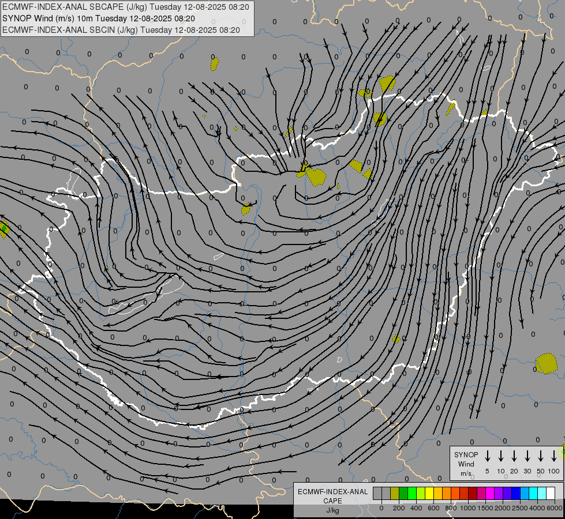
Task: Click the 'm/s' unit in wind legend
Action: [x=466, y=473]
